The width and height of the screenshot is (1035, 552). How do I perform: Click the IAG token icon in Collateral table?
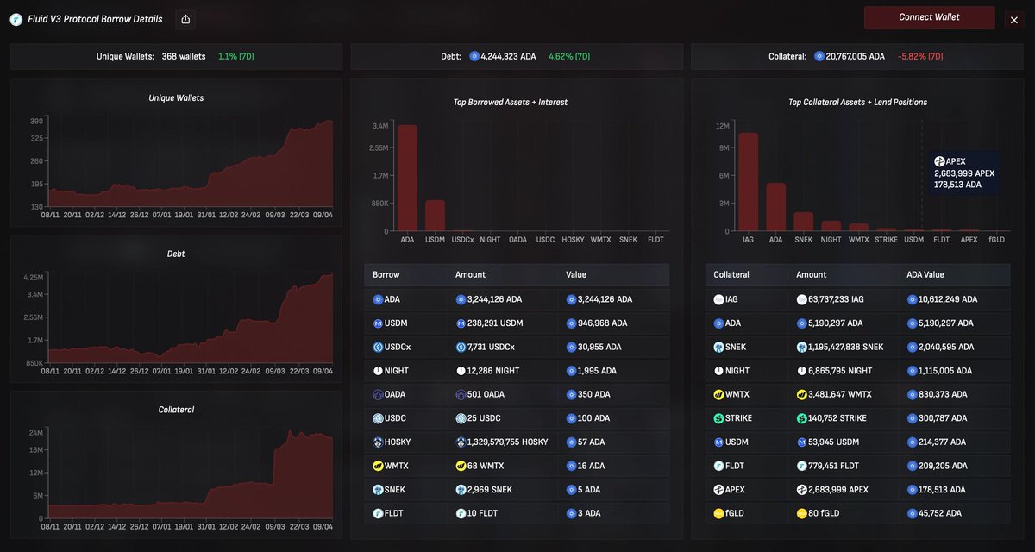[718, 299]
